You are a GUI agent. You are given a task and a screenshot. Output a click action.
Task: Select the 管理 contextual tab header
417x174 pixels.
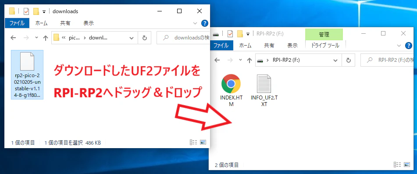324,34
